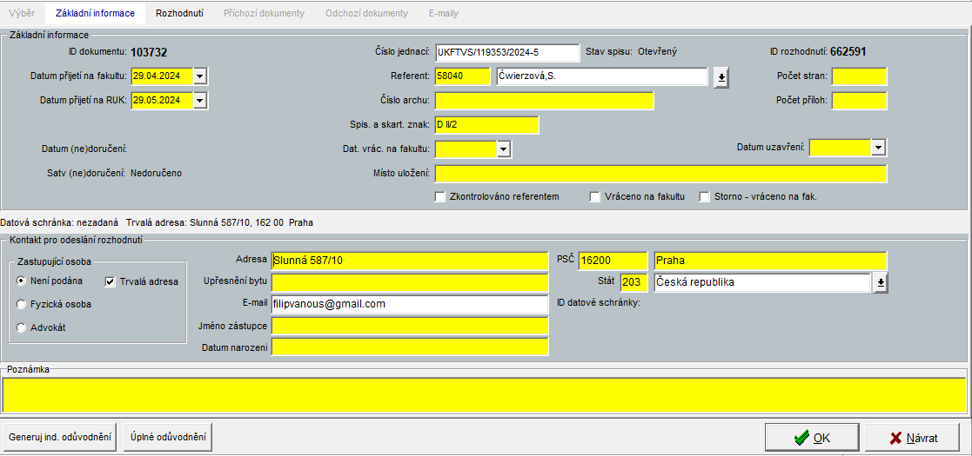Switch to the Rozhodnutí tab
Image resolution: width=972 pixels, height=456 pixels.
179,14
